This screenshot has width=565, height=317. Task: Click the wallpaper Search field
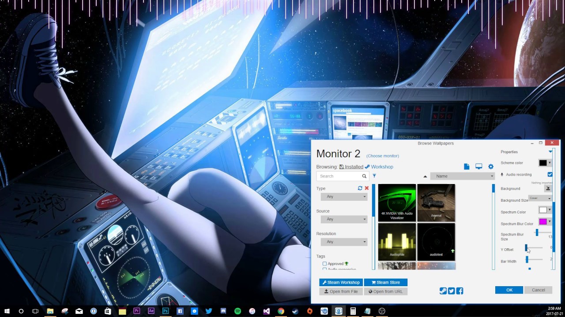pos(339,176)
